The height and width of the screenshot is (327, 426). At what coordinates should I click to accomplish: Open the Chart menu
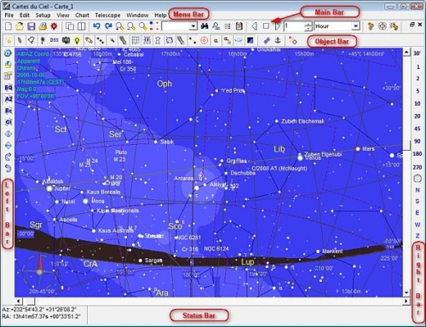82,15
